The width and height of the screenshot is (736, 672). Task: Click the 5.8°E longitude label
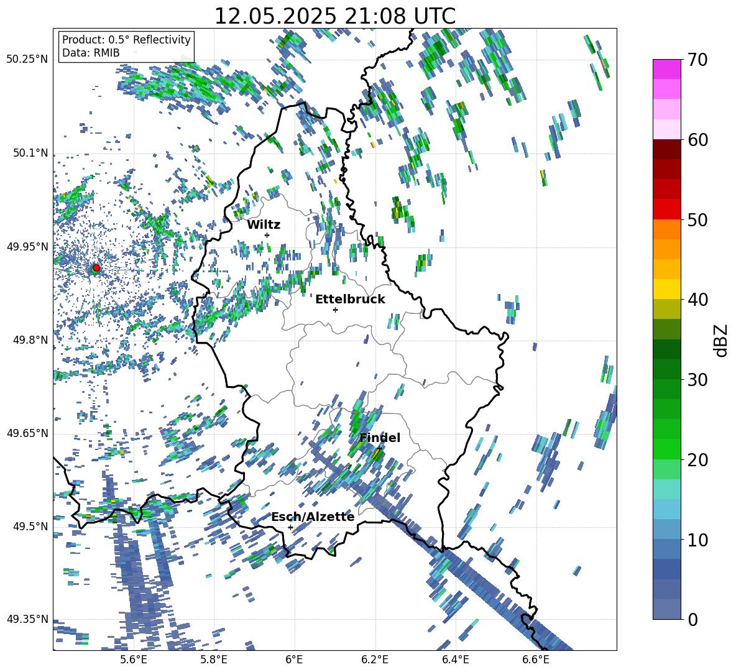coord(214,660)
